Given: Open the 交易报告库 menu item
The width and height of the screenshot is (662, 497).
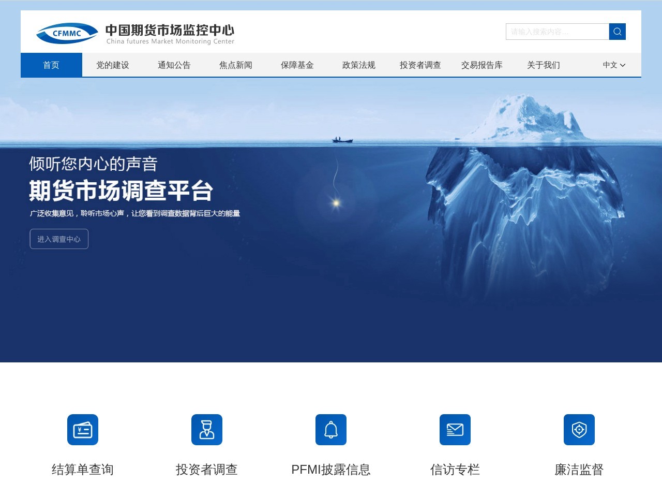Looking at the screenshot, I should (482, 65).
